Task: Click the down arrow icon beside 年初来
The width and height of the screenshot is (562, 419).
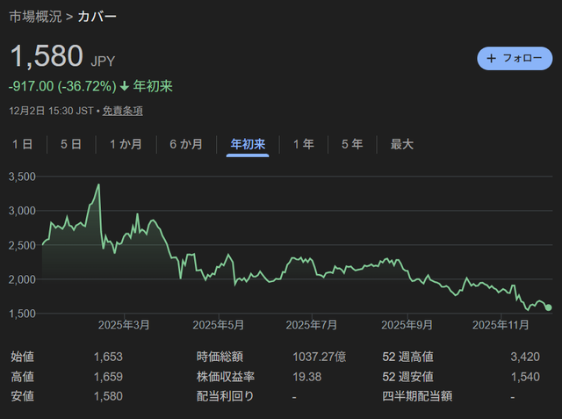Action: click(125, 86)
